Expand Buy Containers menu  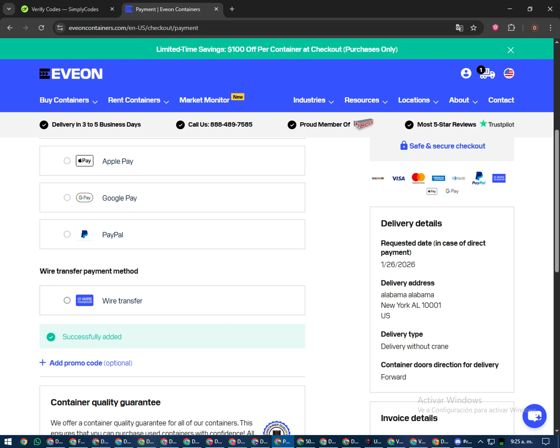click(x=69, y=100)
